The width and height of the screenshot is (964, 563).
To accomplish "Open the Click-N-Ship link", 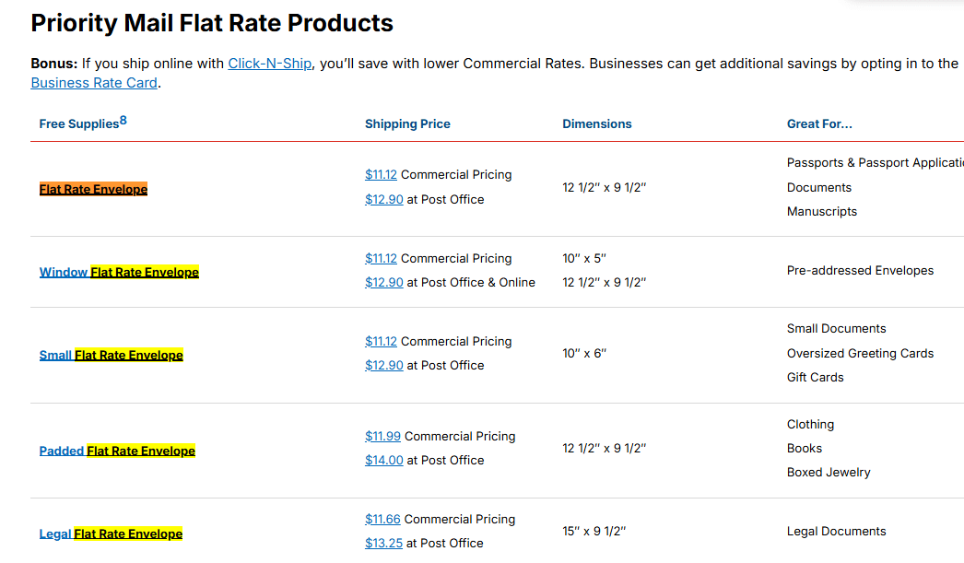I will (x=270, y=64).
